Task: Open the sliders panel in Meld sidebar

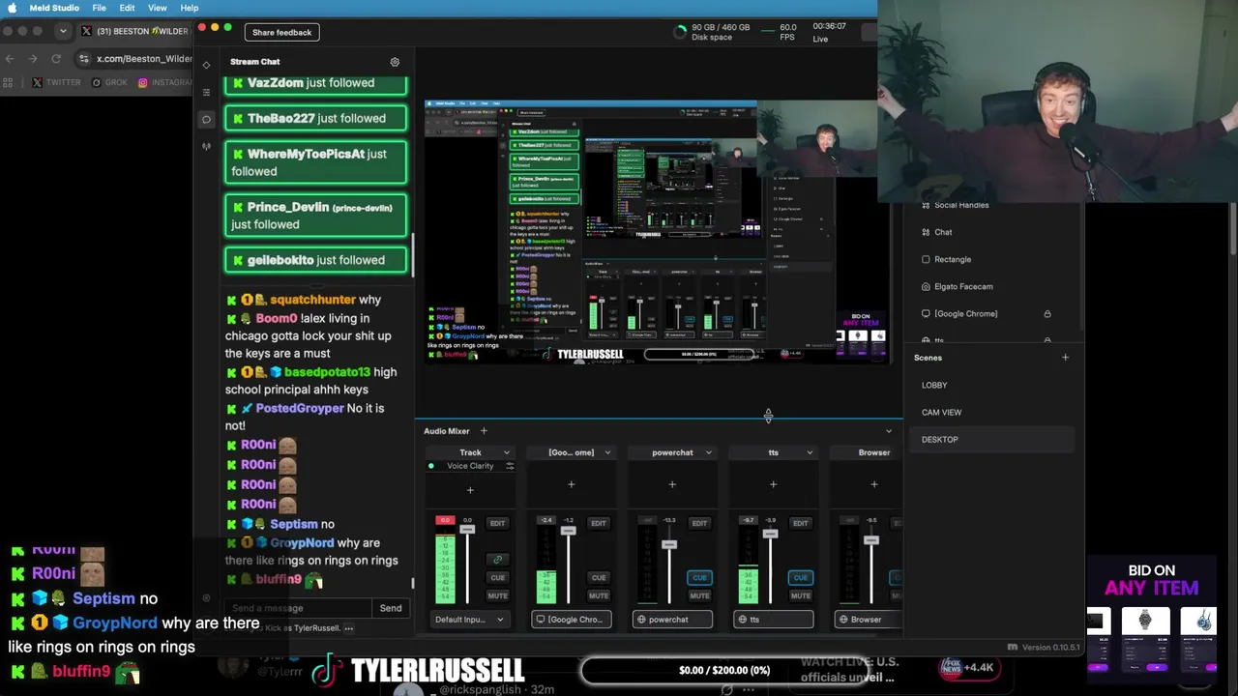Action: [206, 93]
